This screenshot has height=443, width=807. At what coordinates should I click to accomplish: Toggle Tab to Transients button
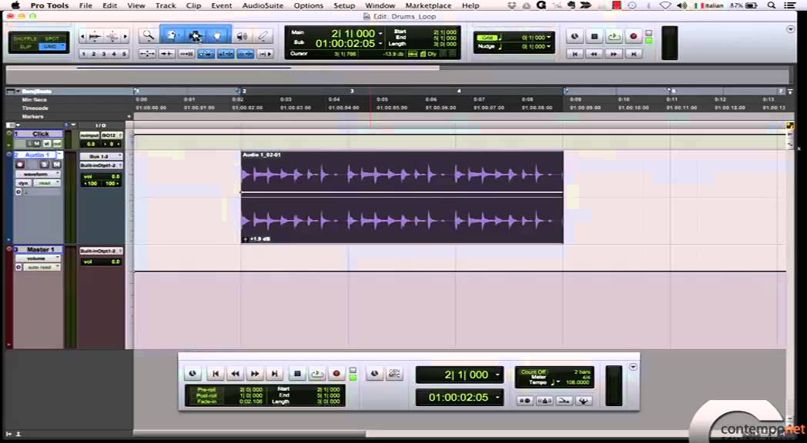[167, 53]
